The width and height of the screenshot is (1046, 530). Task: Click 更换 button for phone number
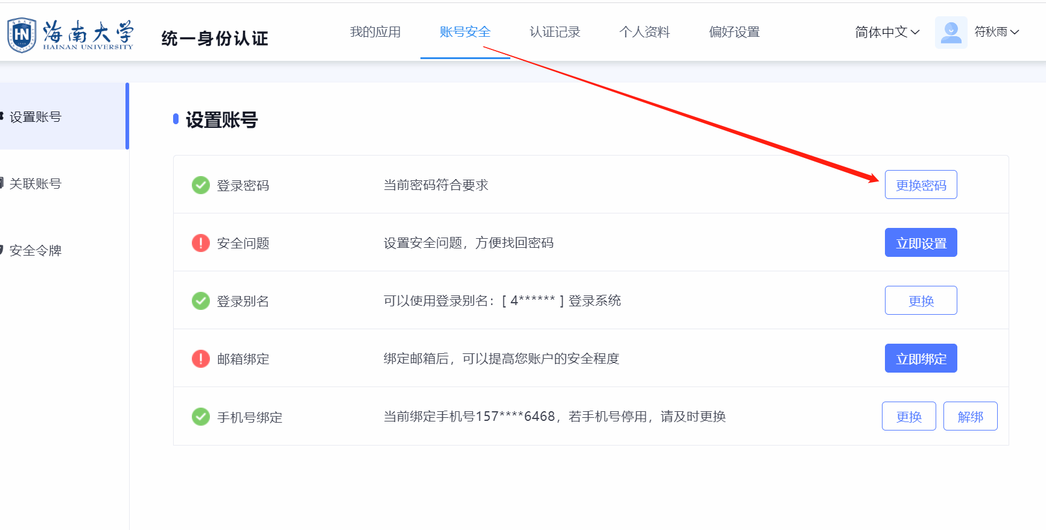[909, 416]
